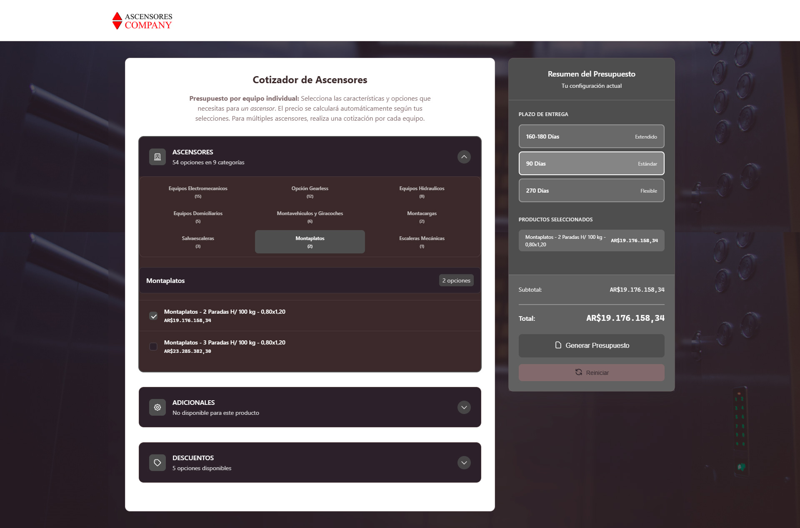Click the document icon in Generar Presupuesto
The image size is (800, 528).
coord(558,345)
